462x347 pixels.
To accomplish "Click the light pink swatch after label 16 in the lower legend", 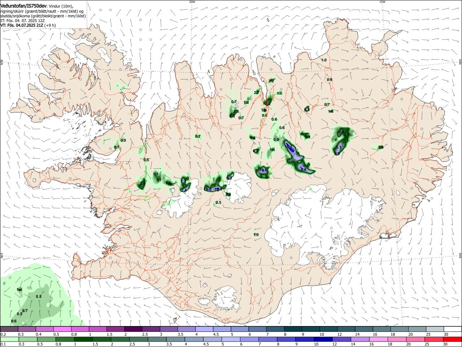I will point(379,339).
